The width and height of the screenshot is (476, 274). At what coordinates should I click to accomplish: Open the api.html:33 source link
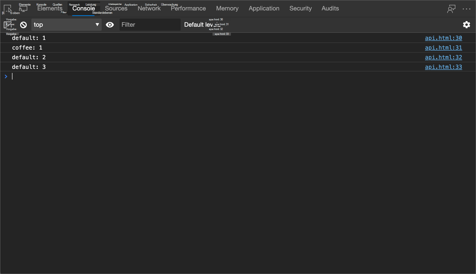tap(443, 67)
